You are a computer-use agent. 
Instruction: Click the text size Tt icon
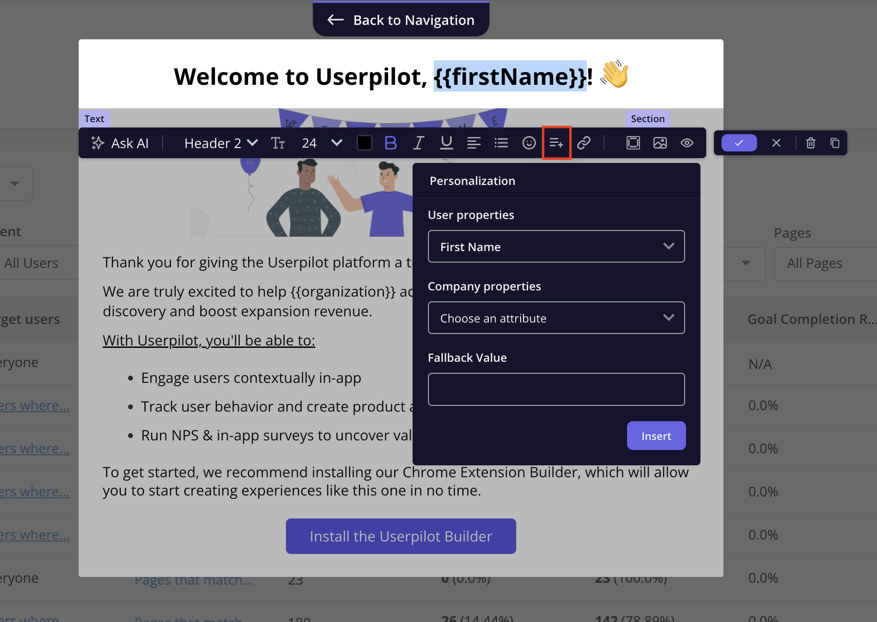click(278, 143)
